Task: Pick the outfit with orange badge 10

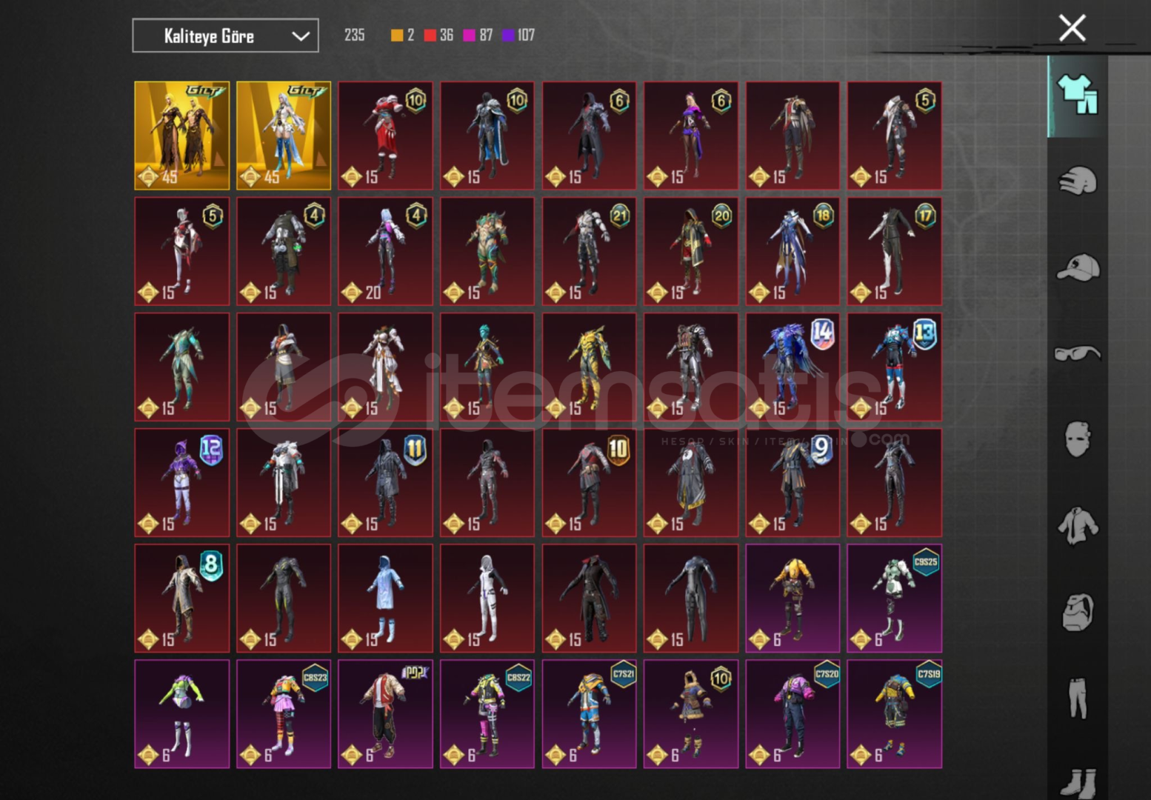Action: point(589,482)
